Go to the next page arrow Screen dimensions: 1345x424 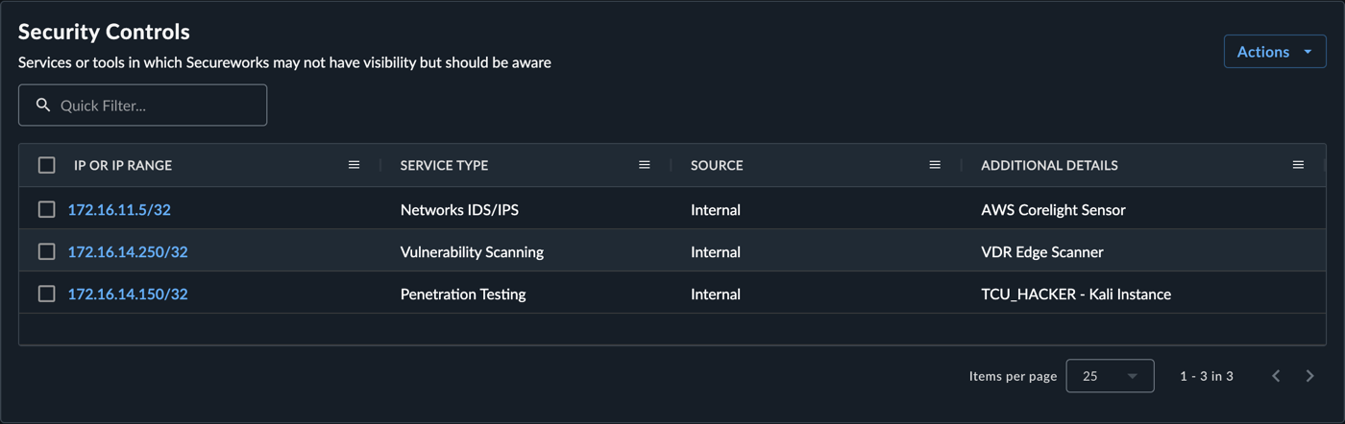[1309, 376]
